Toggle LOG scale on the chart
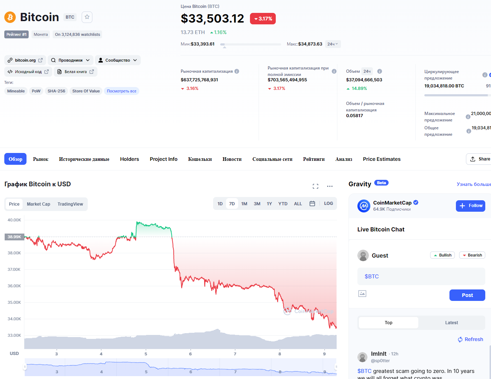 click(328, 203)
